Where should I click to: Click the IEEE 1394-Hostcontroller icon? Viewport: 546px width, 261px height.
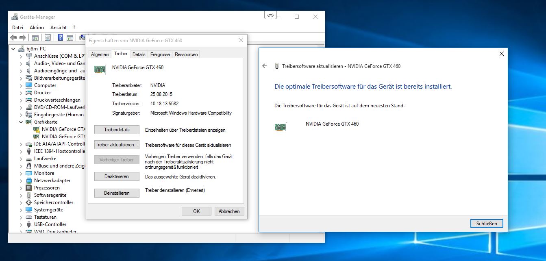pyautogui.click(x=29, y=151)
